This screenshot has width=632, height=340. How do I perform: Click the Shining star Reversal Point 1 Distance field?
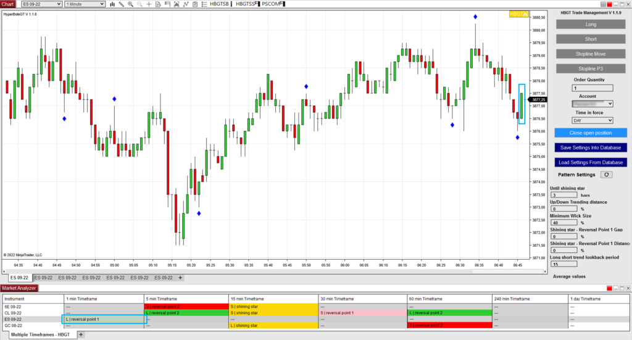(x=564, y=250)
